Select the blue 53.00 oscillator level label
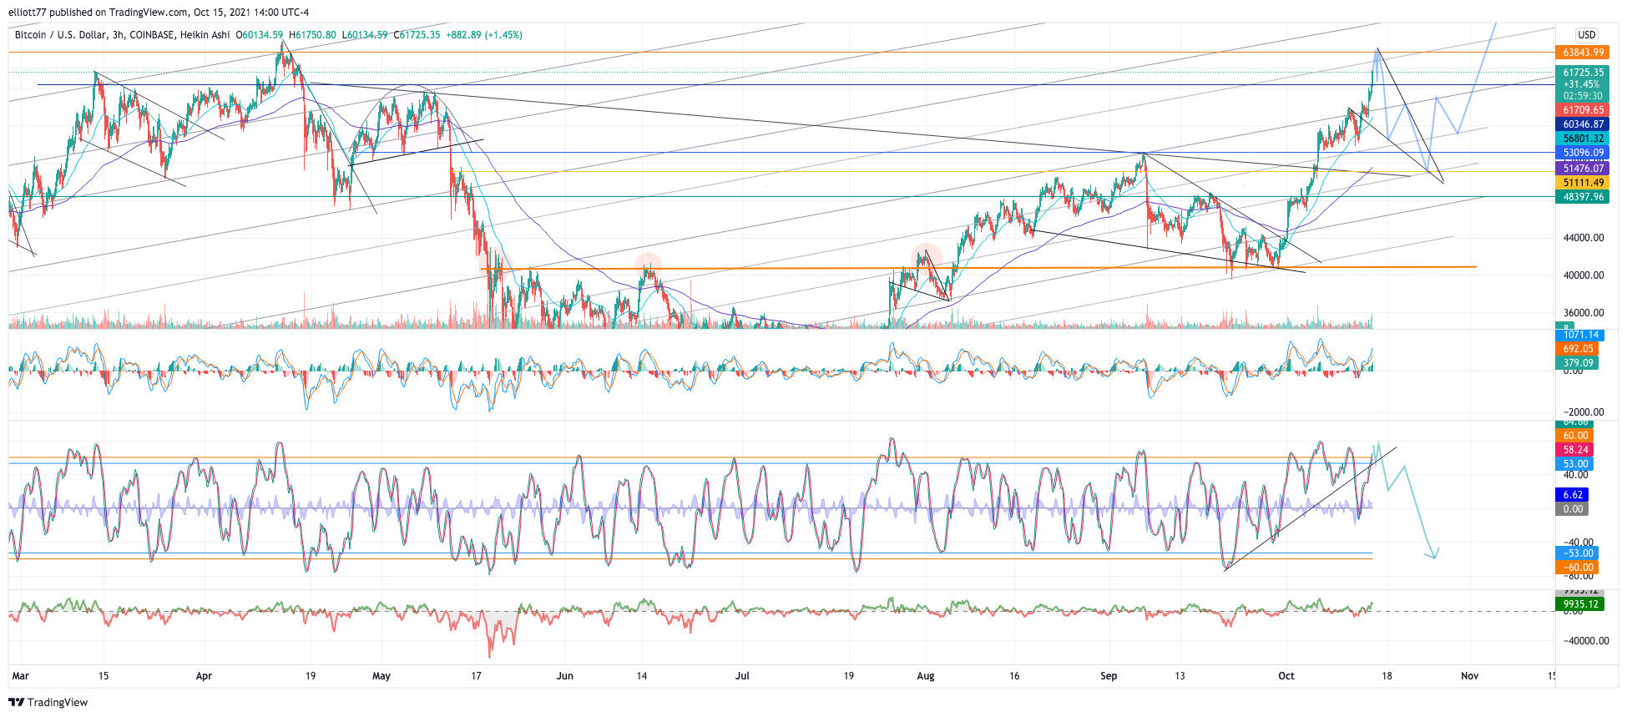 (x=1574, y=464)
